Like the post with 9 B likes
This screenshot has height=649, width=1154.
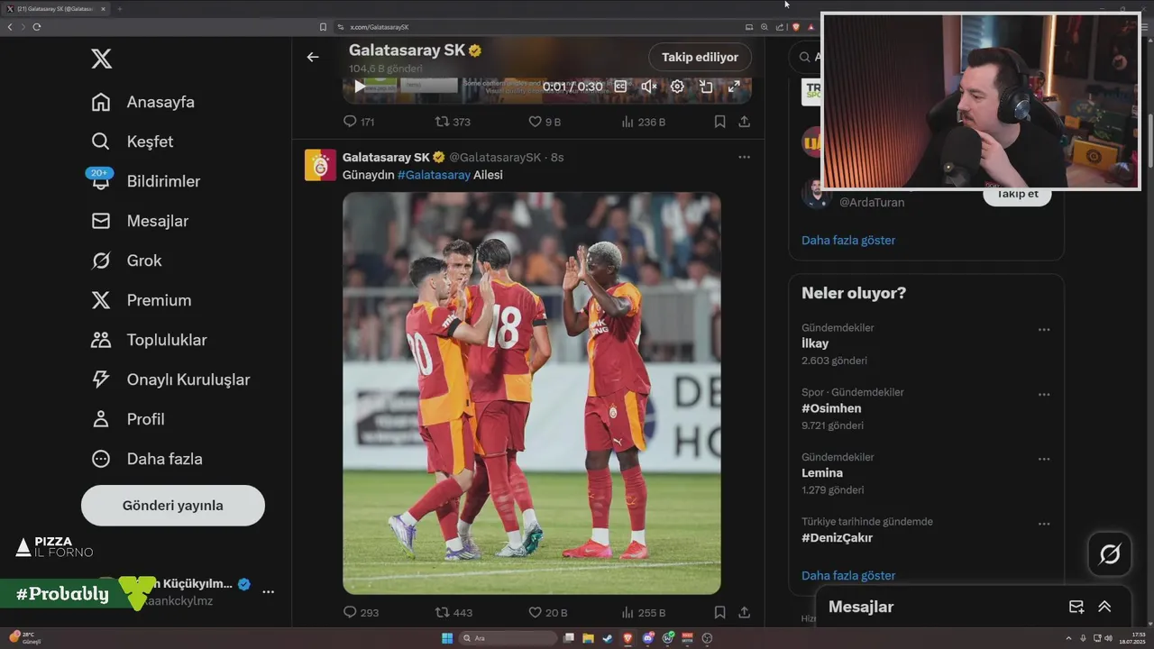pos(545,122)
